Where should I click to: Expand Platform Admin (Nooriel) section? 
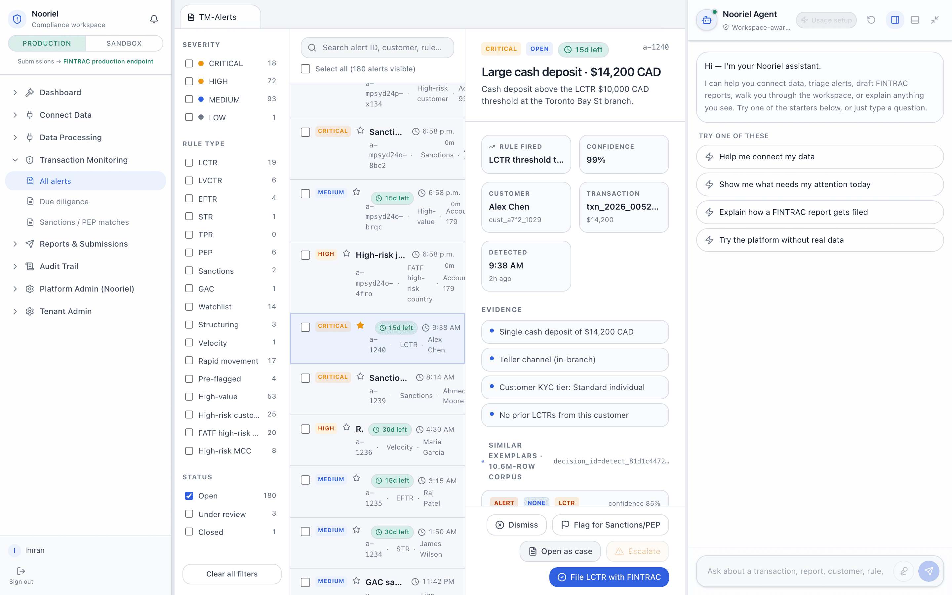15,289
